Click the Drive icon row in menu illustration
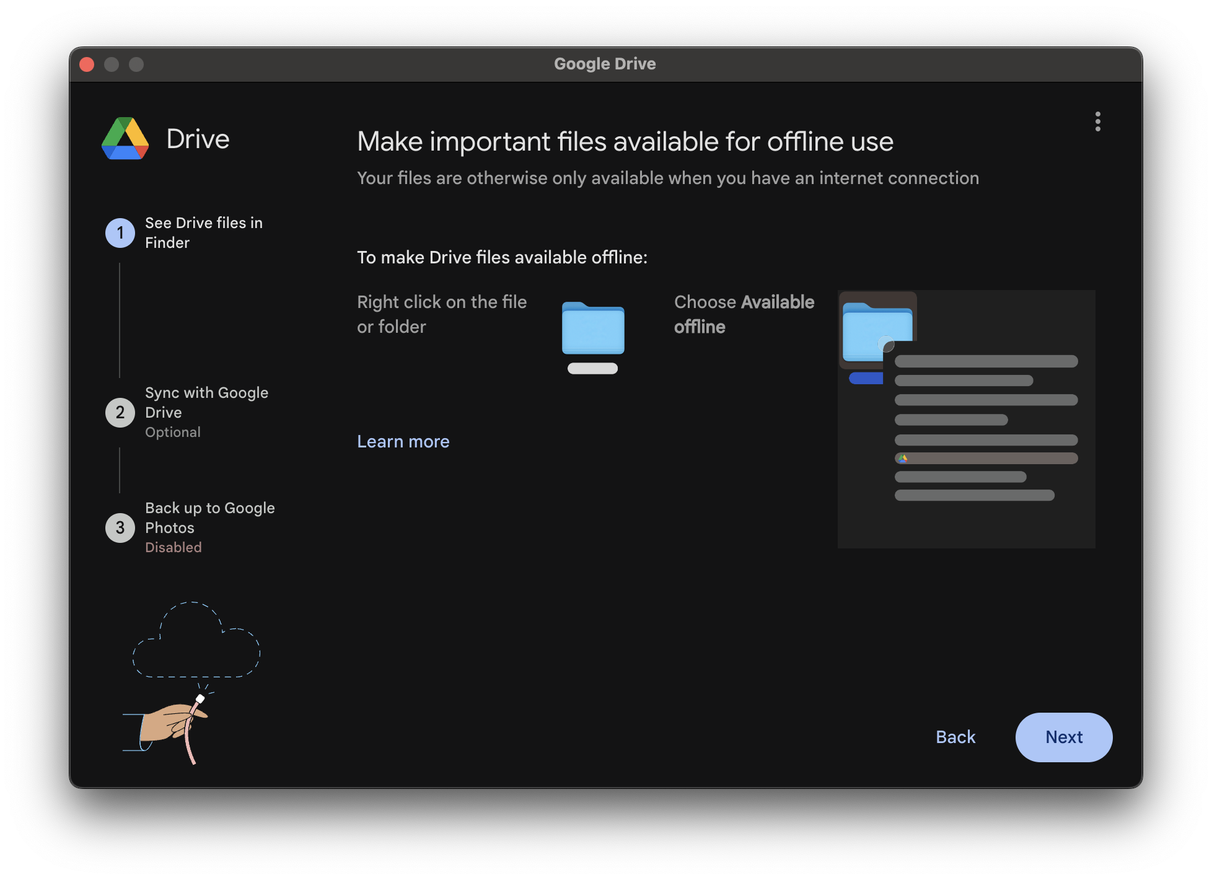 point(985,459)
